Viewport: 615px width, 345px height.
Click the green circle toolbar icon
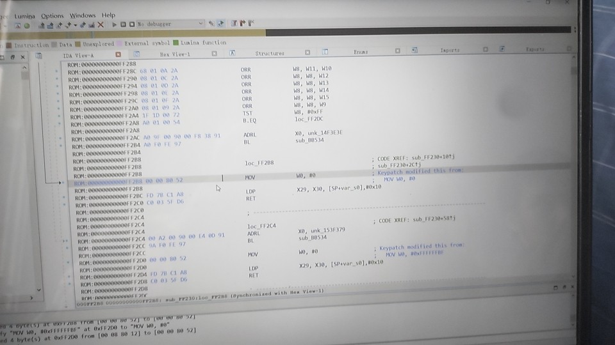pos(27,26)
